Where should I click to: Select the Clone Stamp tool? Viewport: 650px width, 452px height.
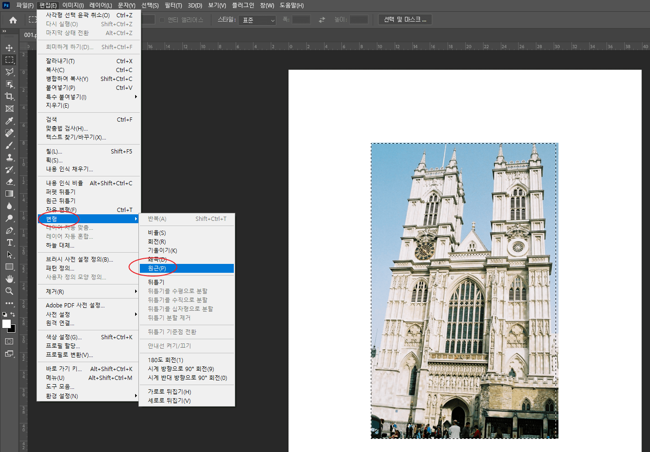[x=9, y=157]
